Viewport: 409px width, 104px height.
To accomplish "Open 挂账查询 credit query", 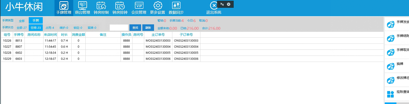I will point(391,94).
